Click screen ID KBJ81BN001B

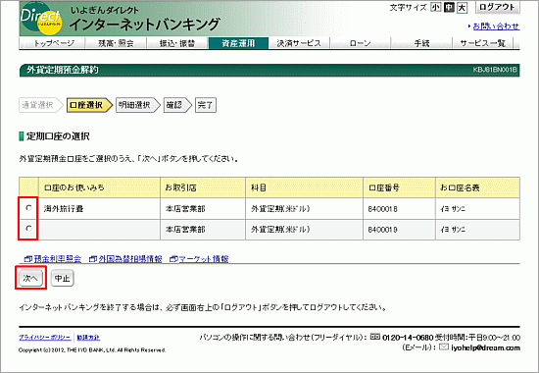495,70
